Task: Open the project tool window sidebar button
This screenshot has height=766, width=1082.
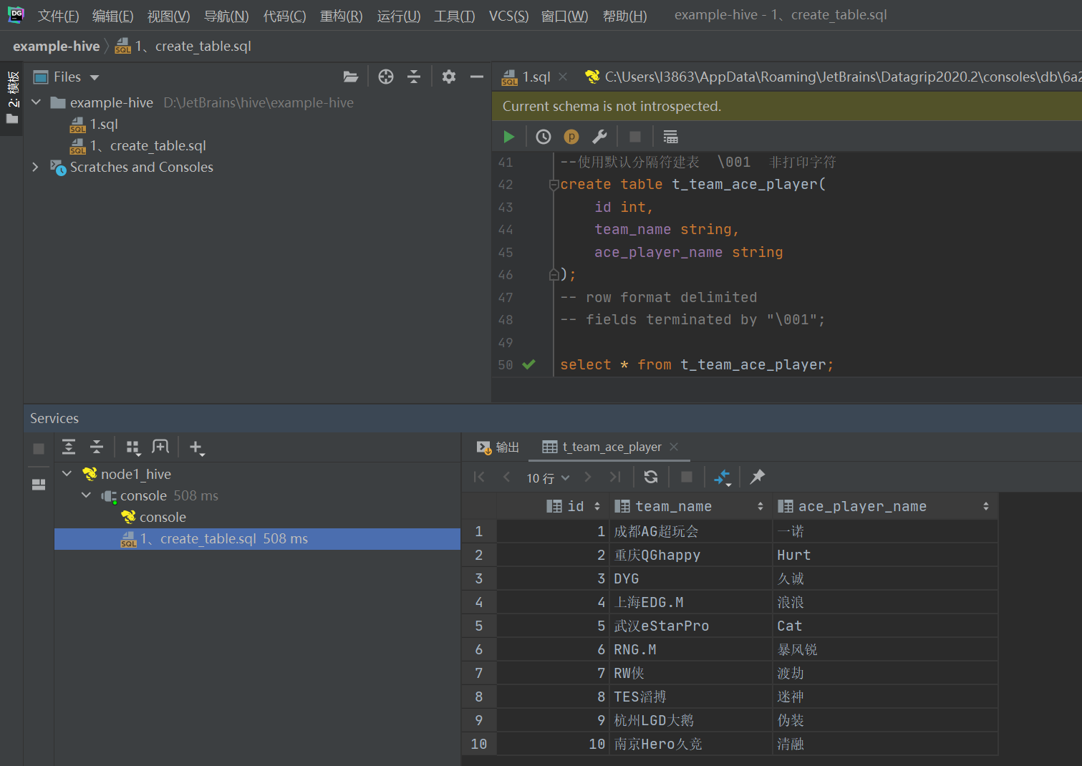Action: [12, 97]
